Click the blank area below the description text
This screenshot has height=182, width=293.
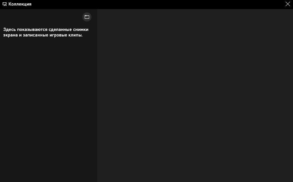48,98
